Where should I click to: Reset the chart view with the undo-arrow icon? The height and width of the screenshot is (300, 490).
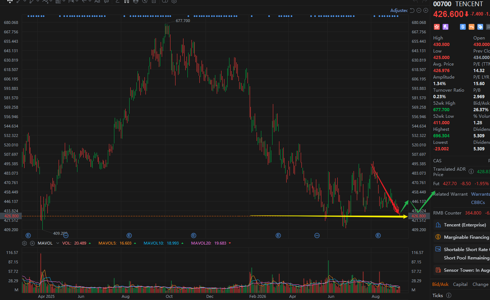tap(412, 10)
